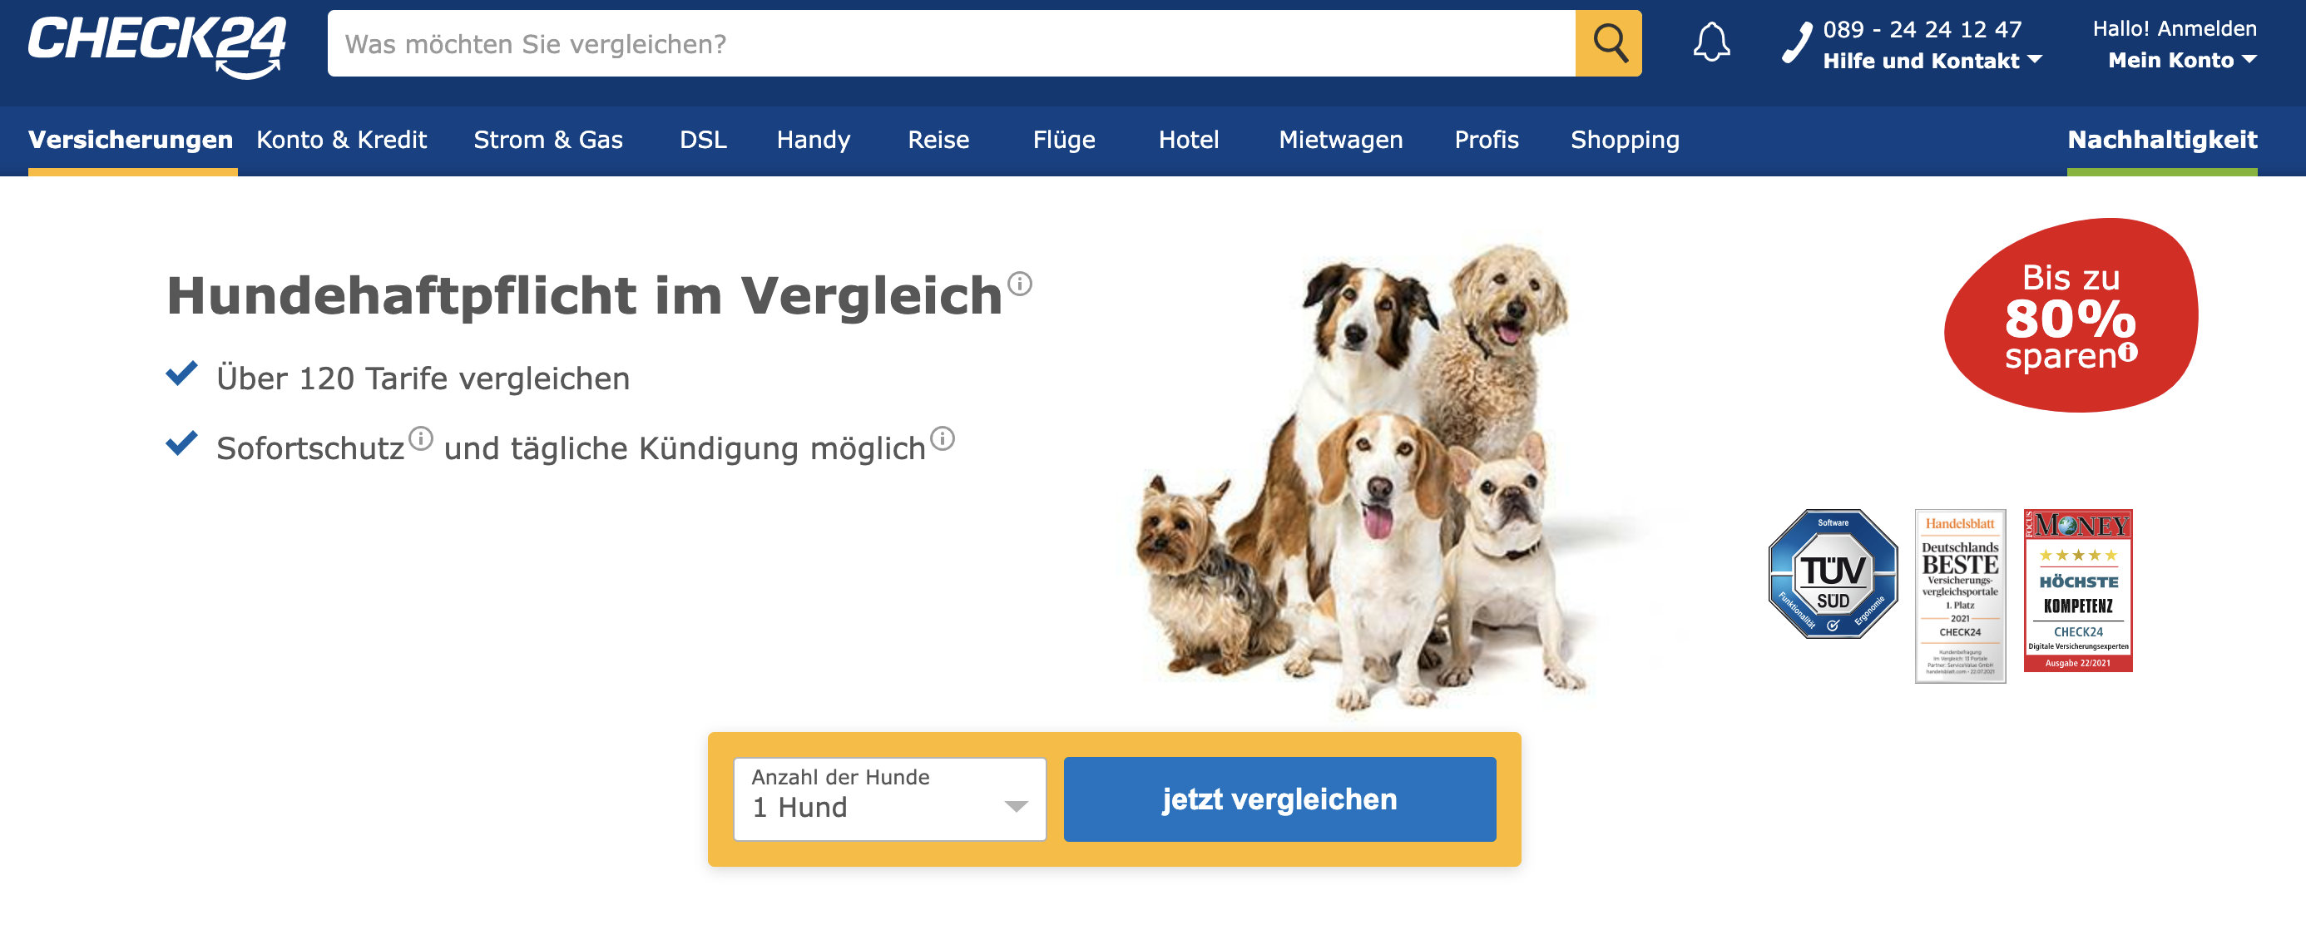Image resolution: width=2306 pixels, height=925 pixels.
Task: Switch to the Strom & Gas tab
Action: pos(548,140)
